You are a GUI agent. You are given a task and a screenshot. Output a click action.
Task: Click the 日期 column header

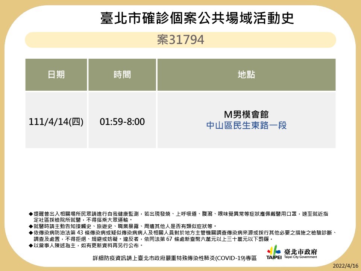[56, 75]
